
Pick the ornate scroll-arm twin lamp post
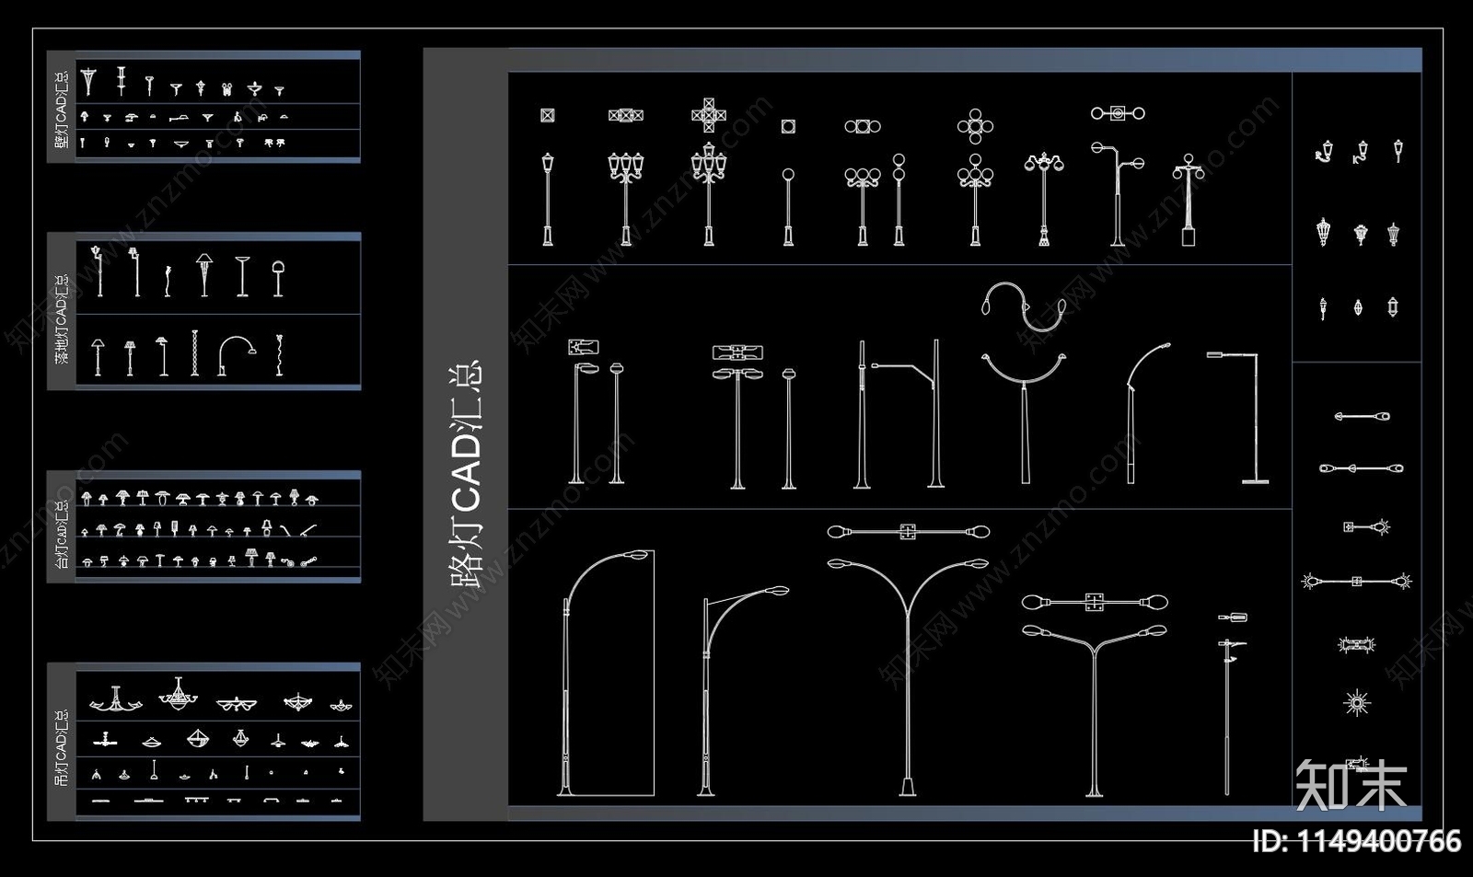(x=1044, y=200)
